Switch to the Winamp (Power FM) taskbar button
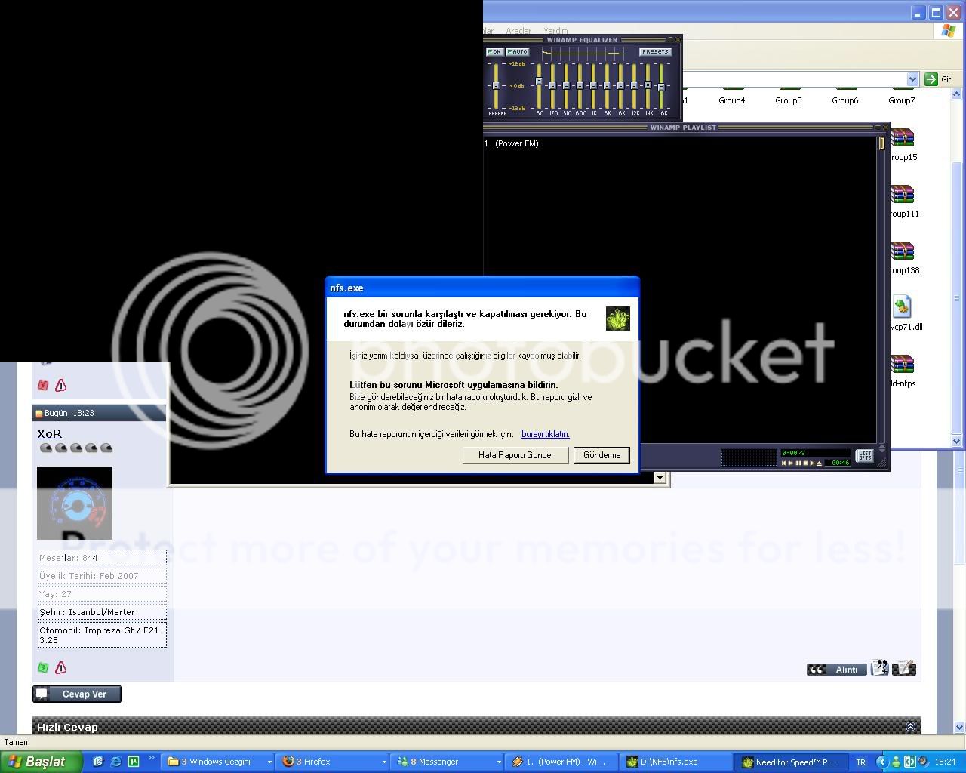 coord(561,762)
